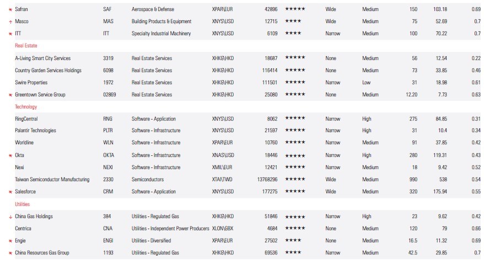484x260 pixels.
Task: Click the up arrow icon next to Masco
Action: 10,21
